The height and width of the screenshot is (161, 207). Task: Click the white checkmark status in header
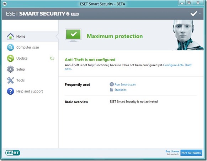pyautogui.click(x=194, y=13)
